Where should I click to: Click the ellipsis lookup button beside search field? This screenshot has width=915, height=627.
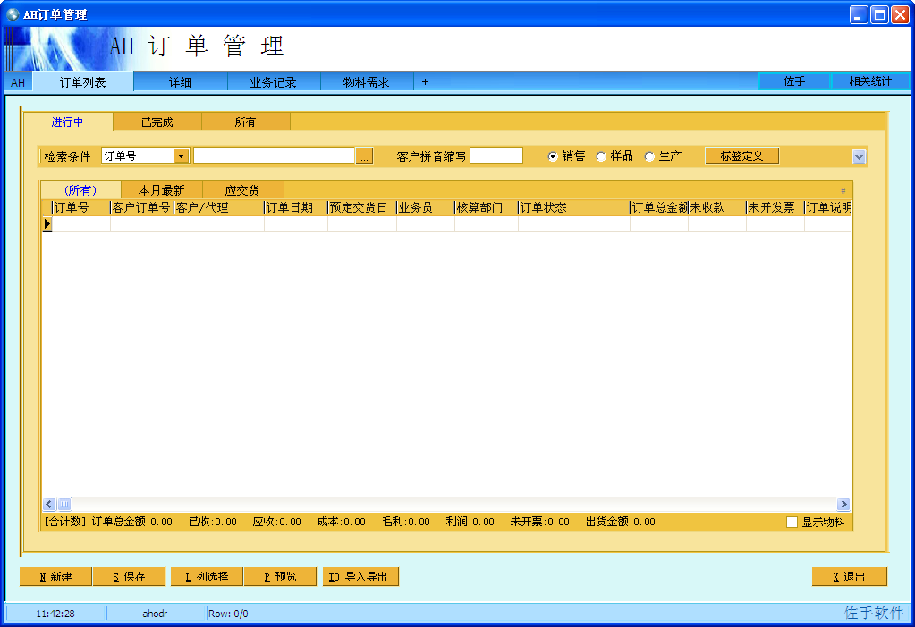(364, 156)
